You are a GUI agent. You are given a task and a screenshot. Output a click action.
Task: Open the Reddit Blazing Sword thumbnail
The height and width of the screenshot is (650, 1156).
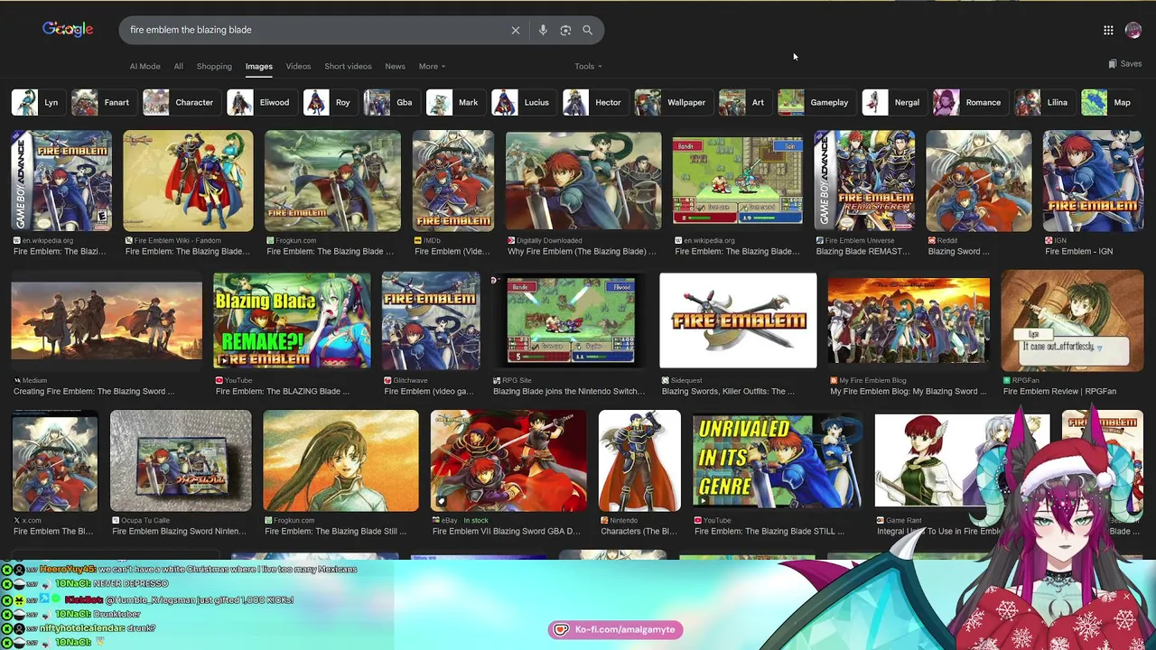tap(978, 181)
